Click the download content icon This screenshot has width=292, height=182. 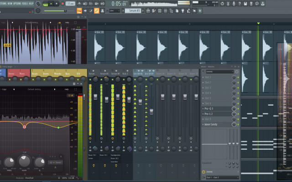263,4
